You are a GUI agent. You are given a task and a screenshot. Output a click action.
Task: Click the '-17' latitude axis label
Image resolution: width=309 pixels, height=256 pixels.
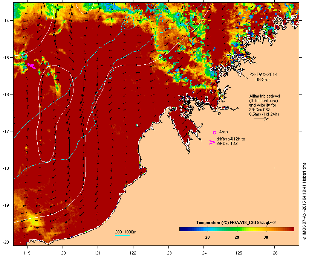point(5,131)
